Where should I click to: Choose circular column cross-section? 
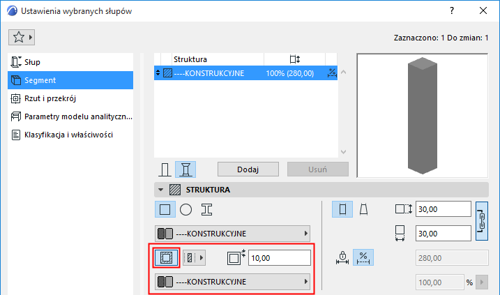coord(185,209)
